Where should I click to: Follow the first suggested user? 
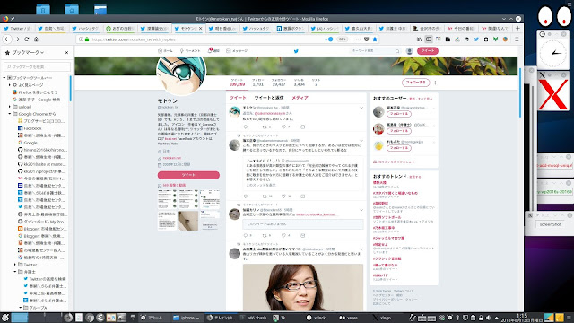tap(399, 114)
